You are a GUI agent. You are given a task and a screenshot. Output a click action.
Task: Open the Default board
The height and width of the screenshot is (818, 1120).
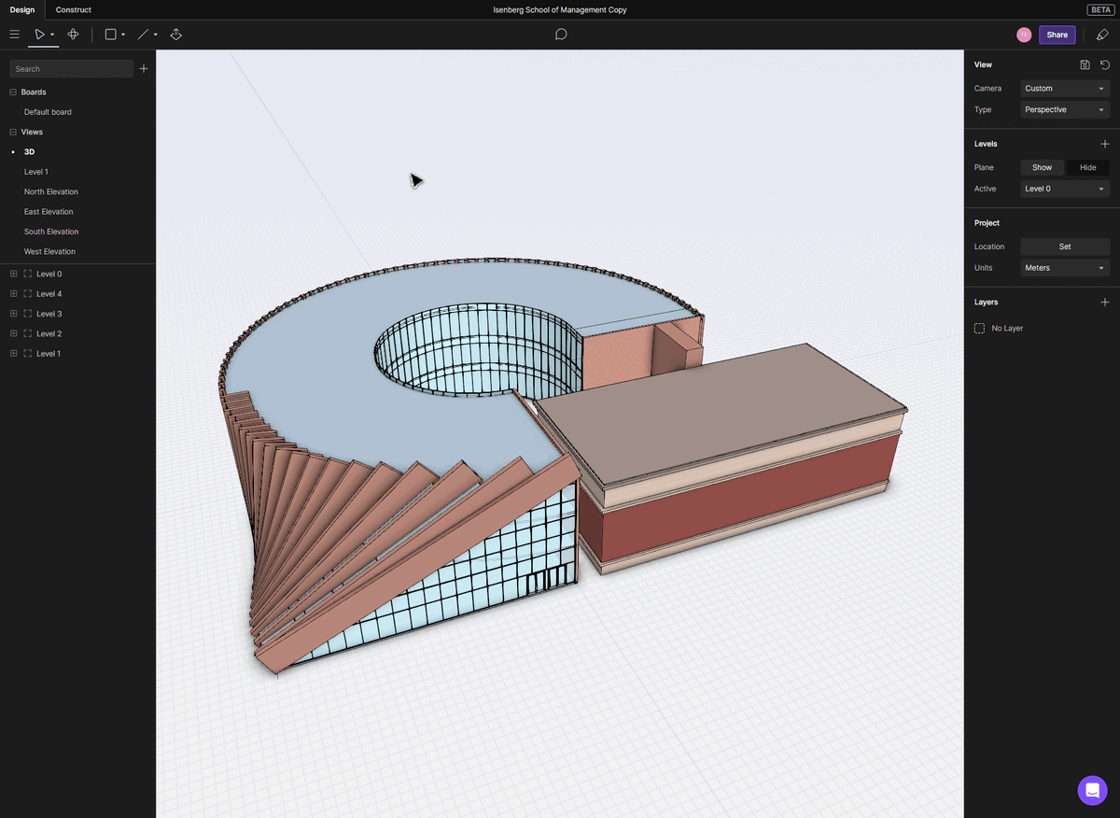click(48, 112)
